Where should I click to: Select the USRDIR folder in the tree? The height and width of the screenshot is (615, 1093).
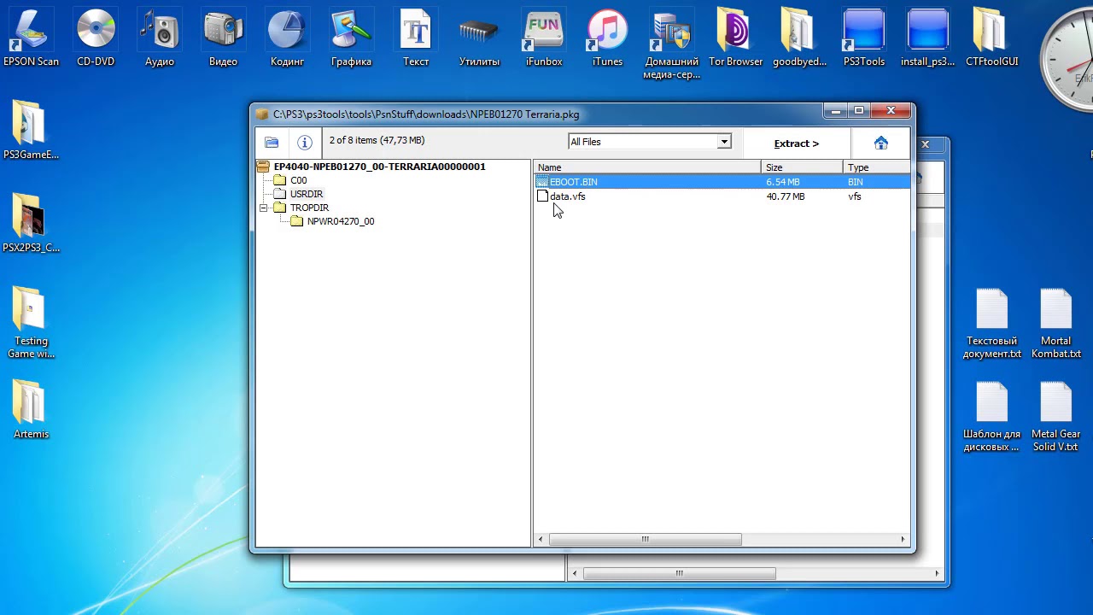pos(307,194)
